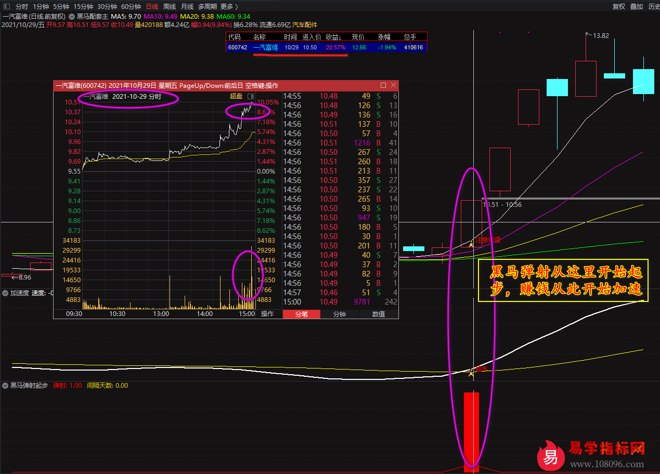Click the 13.82 high price label
660x474 pixels.
(x=601, y=36)
